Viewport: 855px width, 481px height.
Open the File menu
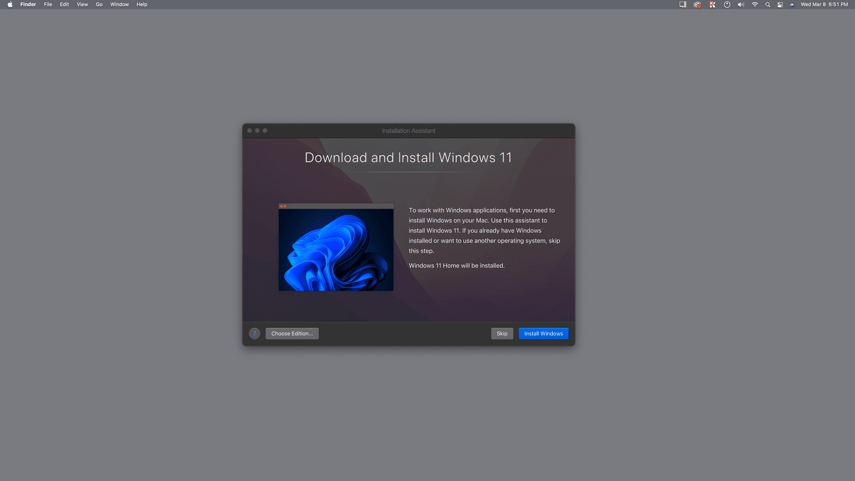click(48, 5)
